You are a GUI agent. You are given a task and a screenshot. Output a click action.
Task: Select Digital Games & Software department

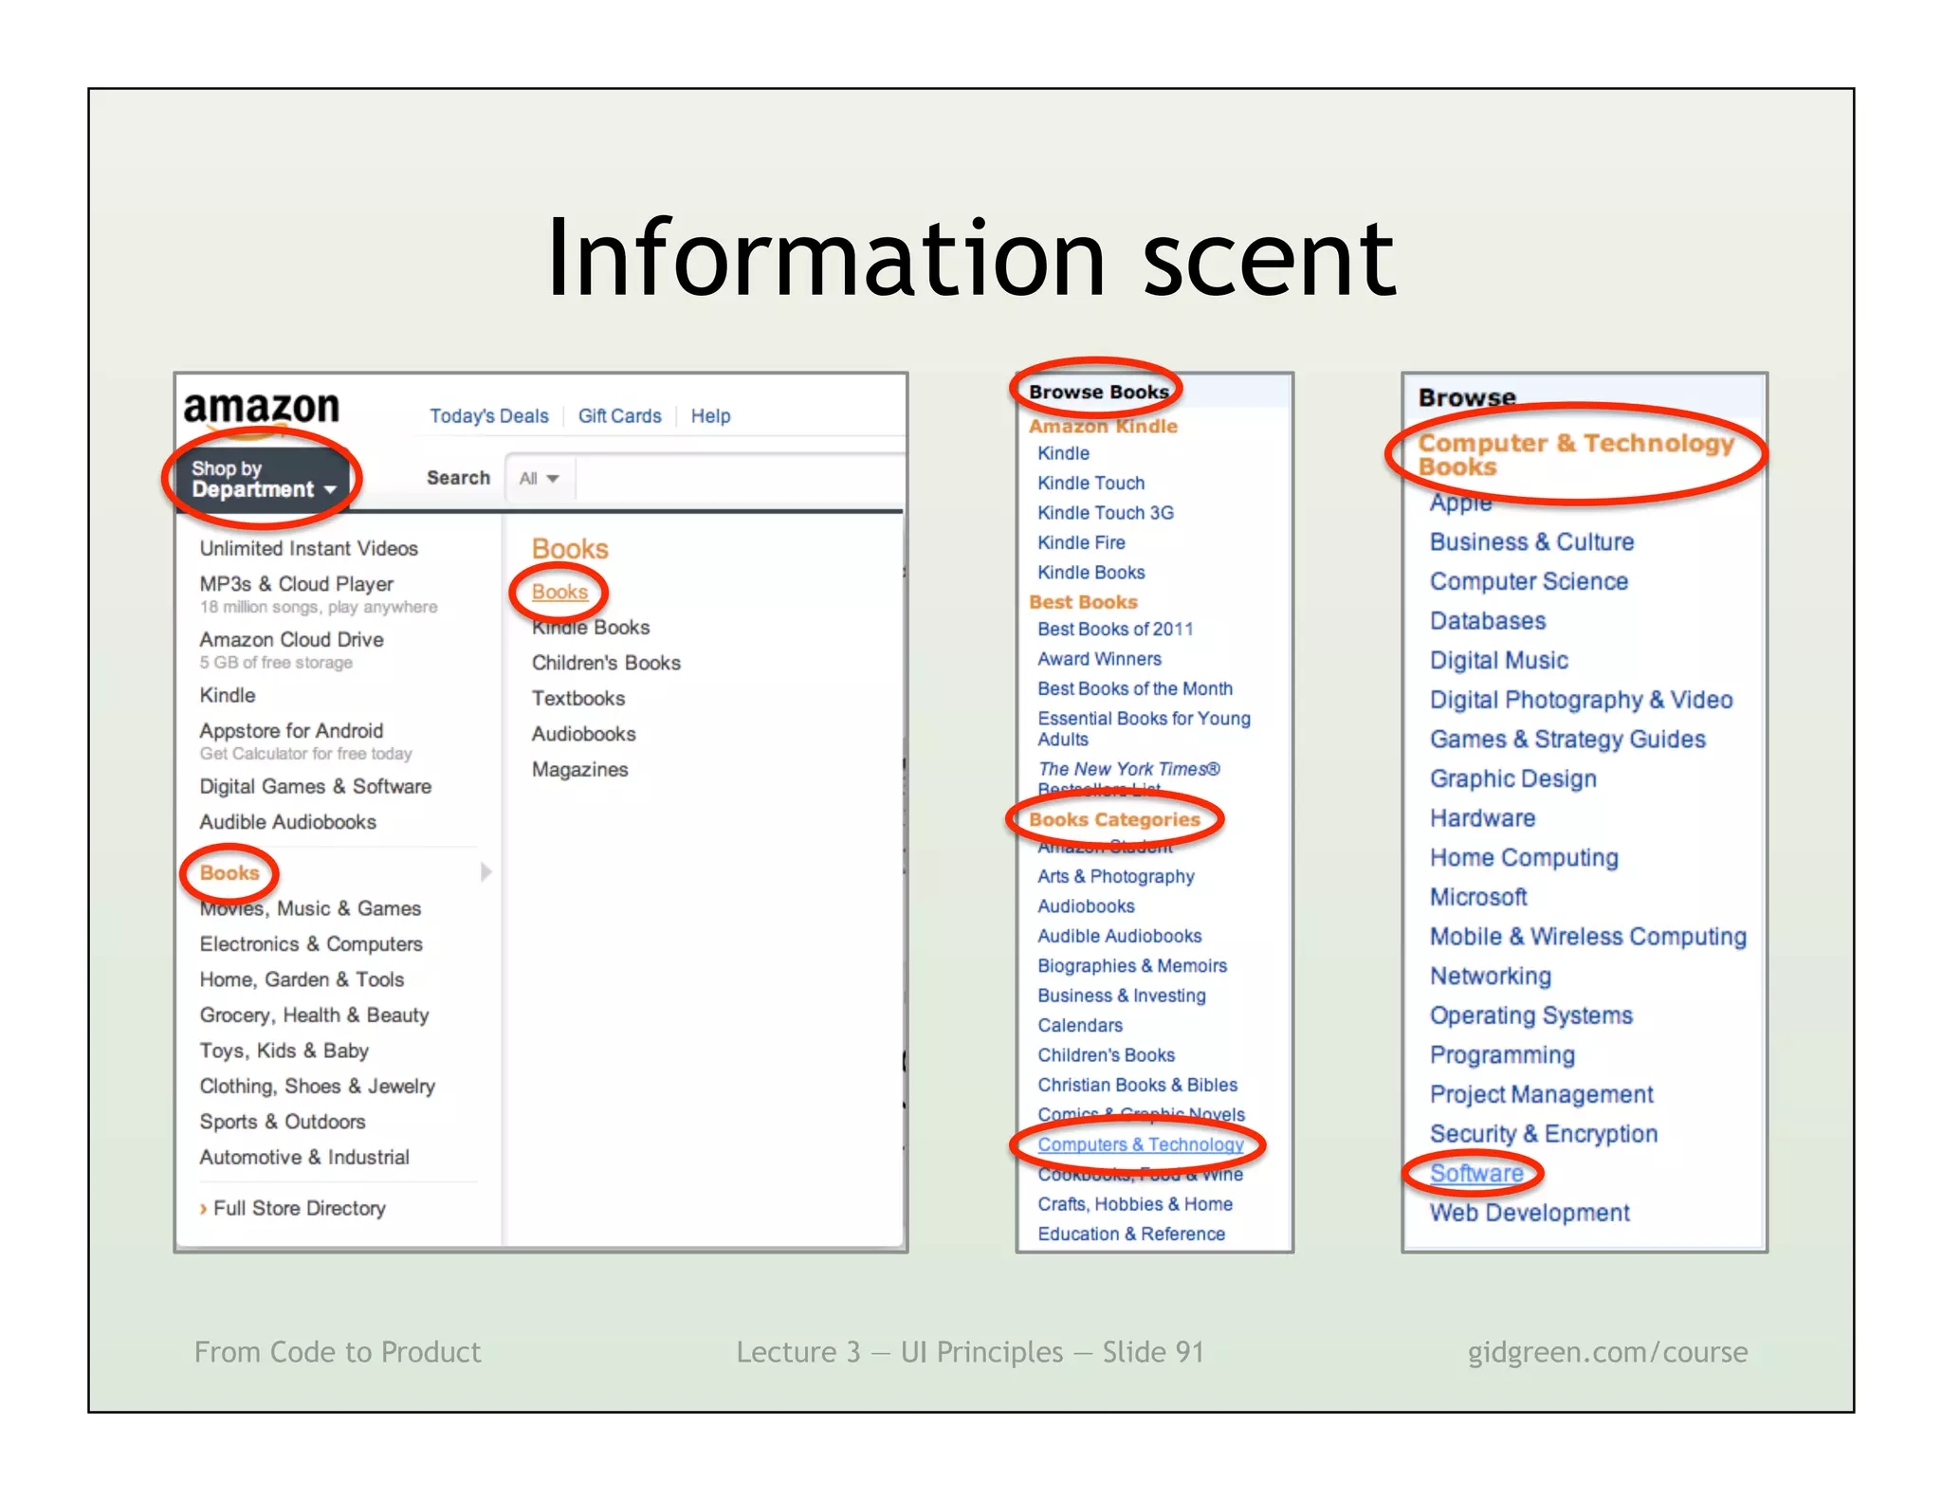(315, 786)
